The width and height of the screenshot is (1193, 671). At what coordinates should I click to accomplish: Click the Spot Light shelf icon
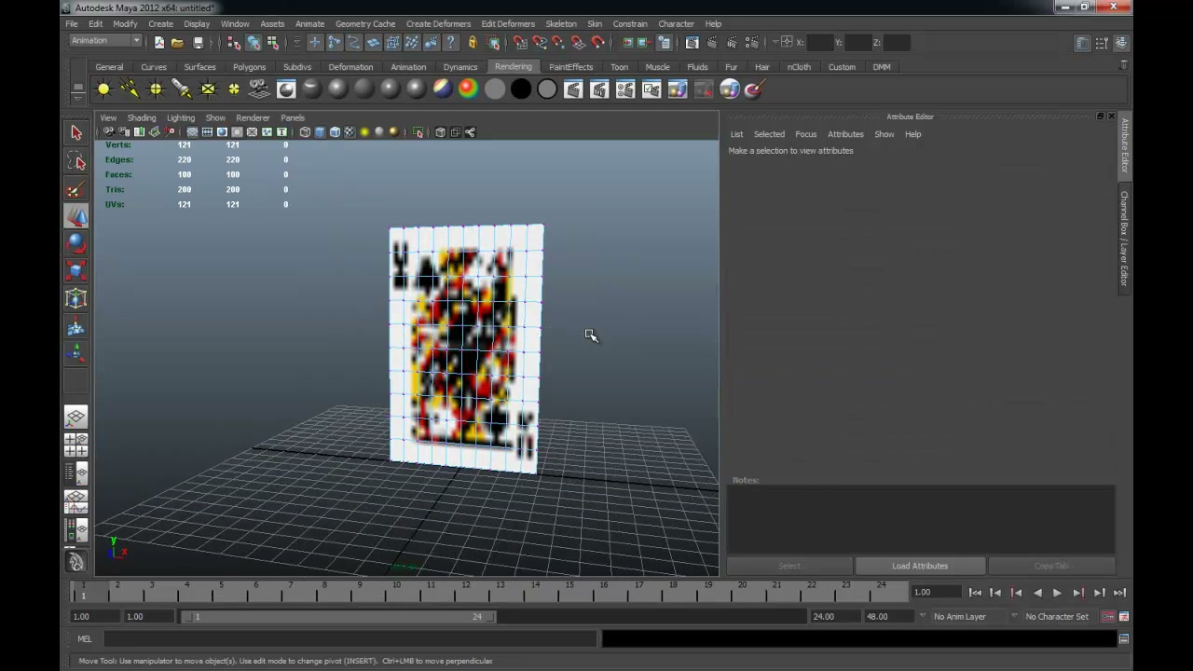tap(182, 89)
